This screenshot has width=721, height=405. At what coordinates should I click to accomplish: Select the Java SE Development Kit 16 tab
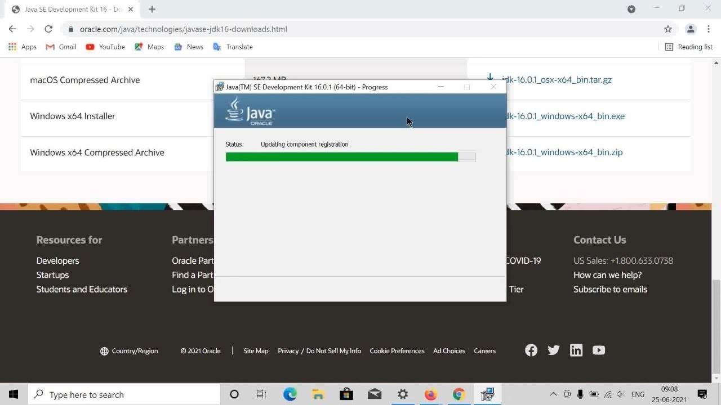click(72, 10)
